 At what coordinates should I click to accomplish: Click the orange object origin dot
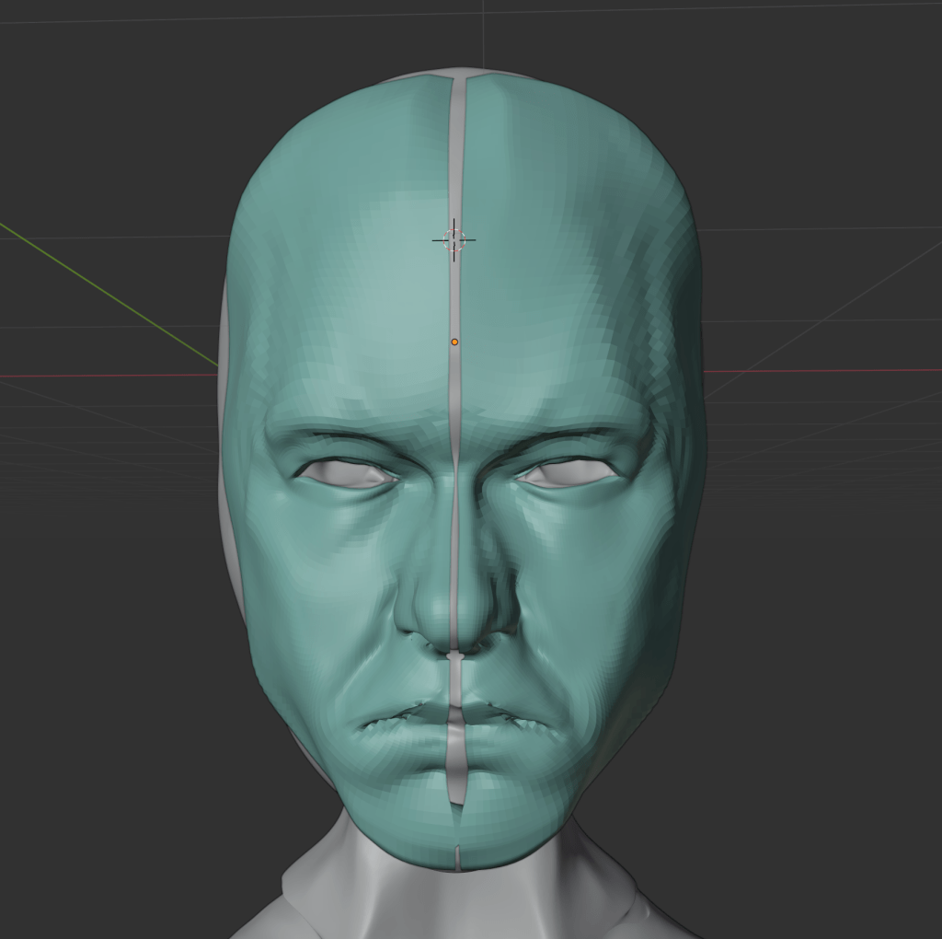(x=454, y=342)
